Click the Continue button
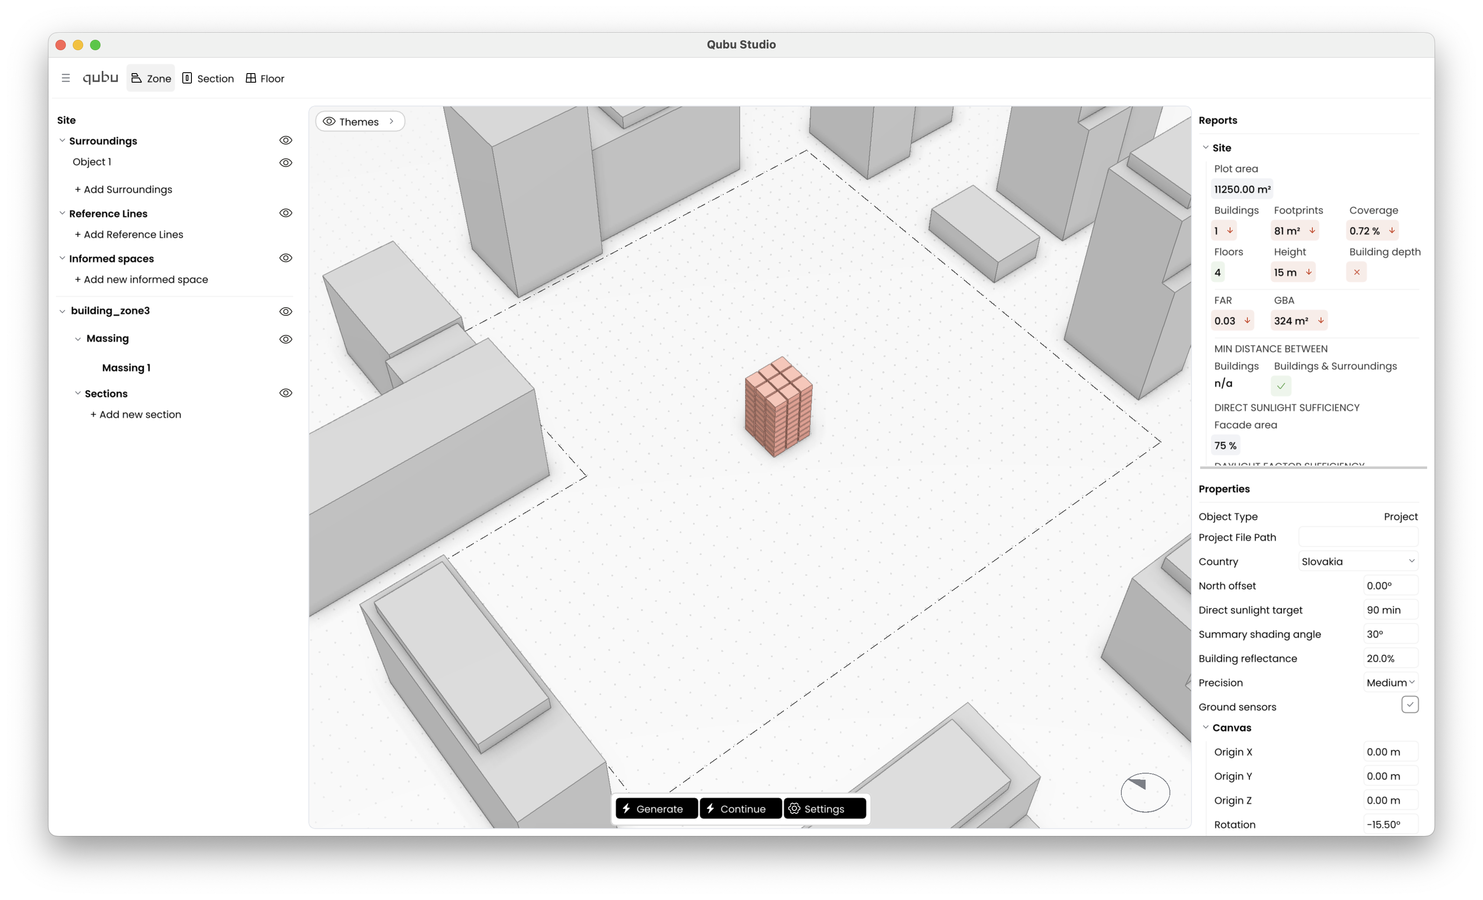The image size is (1483, 900). tap(740, 809)
